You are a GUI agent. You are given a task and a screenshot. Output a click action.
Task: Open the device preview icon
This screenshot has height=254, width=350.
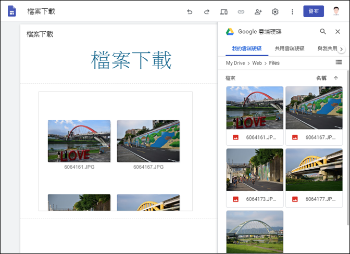pos(223,11)
